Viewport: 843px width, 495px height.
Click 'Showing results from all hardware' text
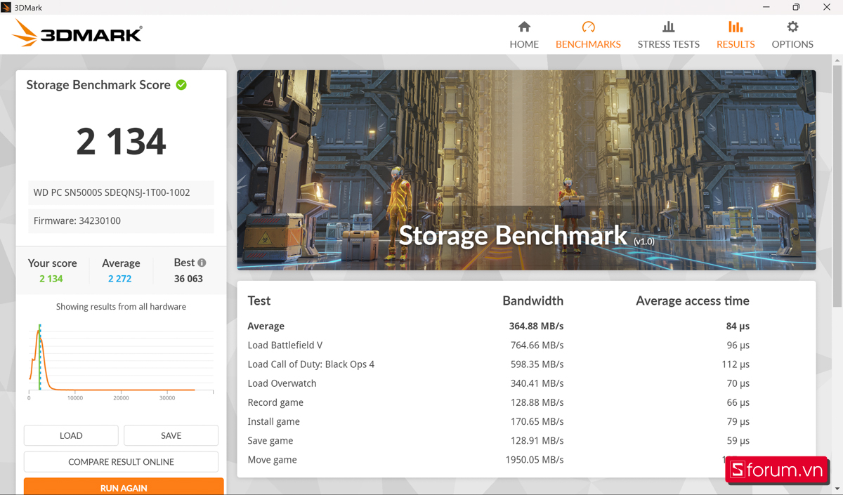(121, 307)
